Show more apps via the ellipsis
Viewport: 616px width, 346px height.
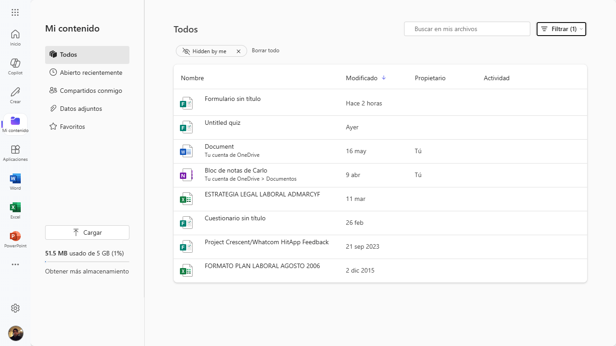[x=15, y=264]
